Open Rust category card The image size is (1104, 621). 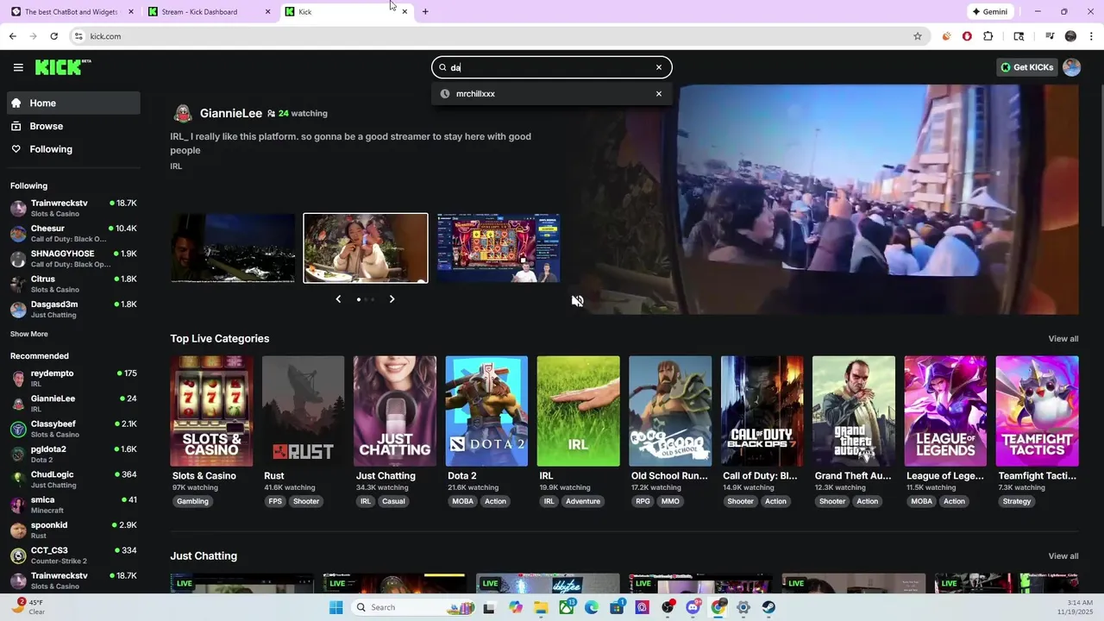tap(303, 411)
